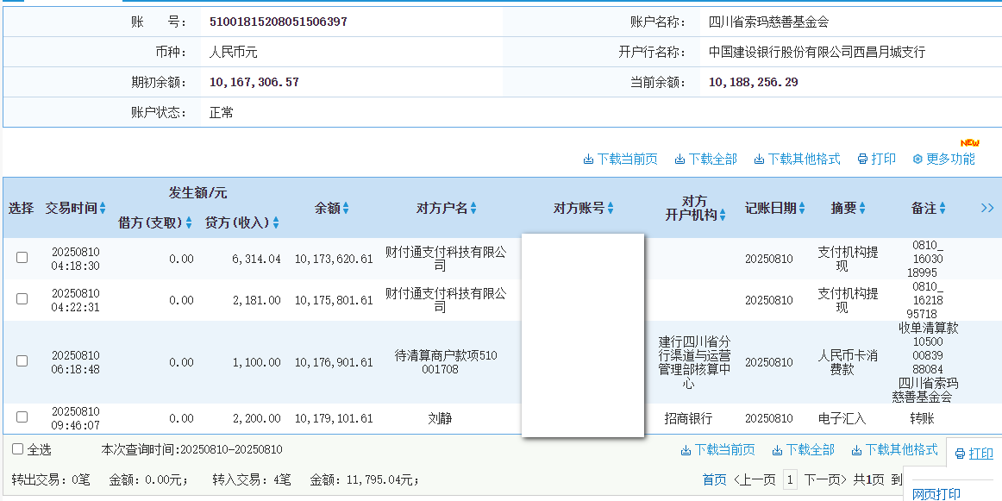The height and width of the screenshot is (501, 1002).
Task: Sort by counterparty name arrows
Action: click(473, 209)
